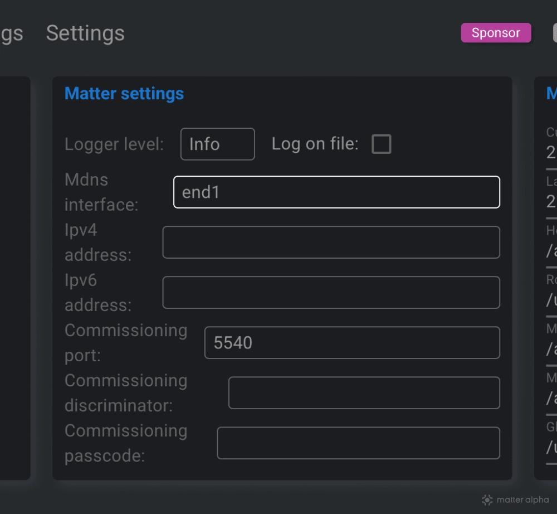Click the heading of the right-side settings panel
The height and width of the screenshot is (514, 557).
click(552, 93)
